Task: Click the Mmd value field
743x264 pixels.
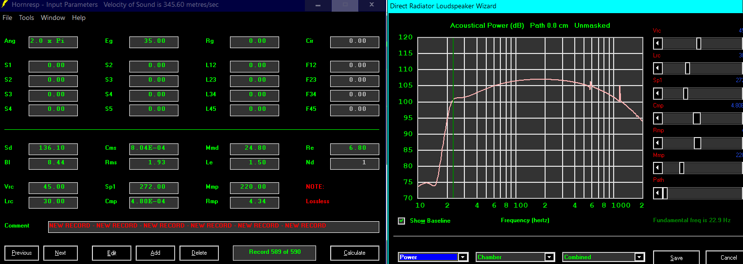Action: coord(254,149)
